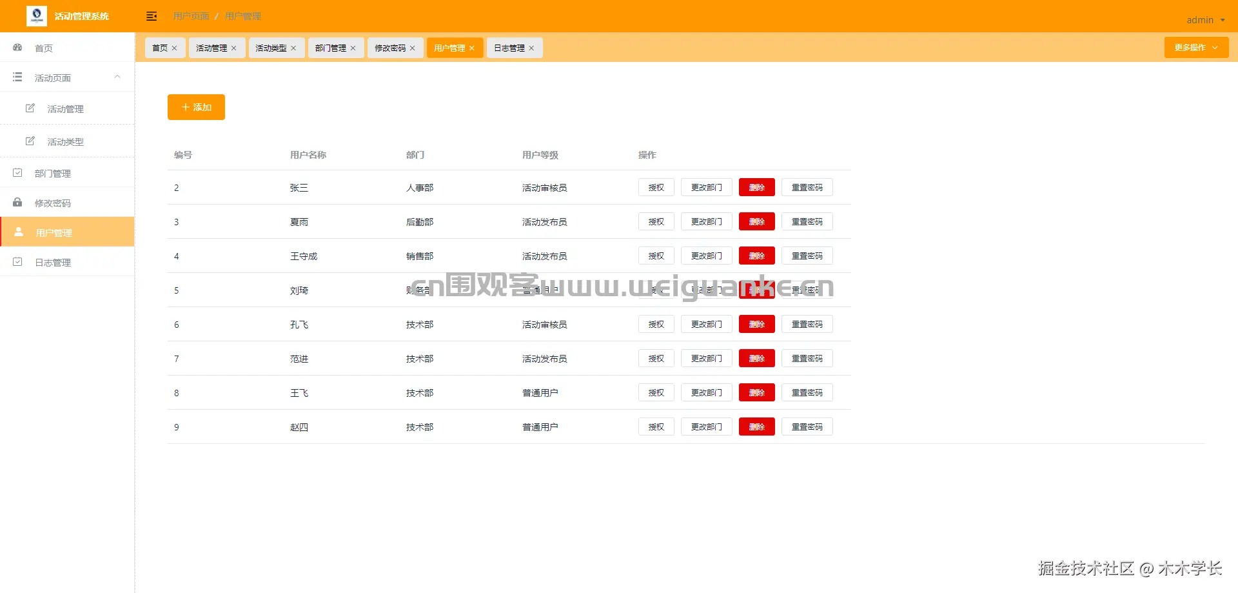Click 更改部门 for user 赵四
Image resolution: width=1238 pixels, height=593 pixels.
[707, 427]
